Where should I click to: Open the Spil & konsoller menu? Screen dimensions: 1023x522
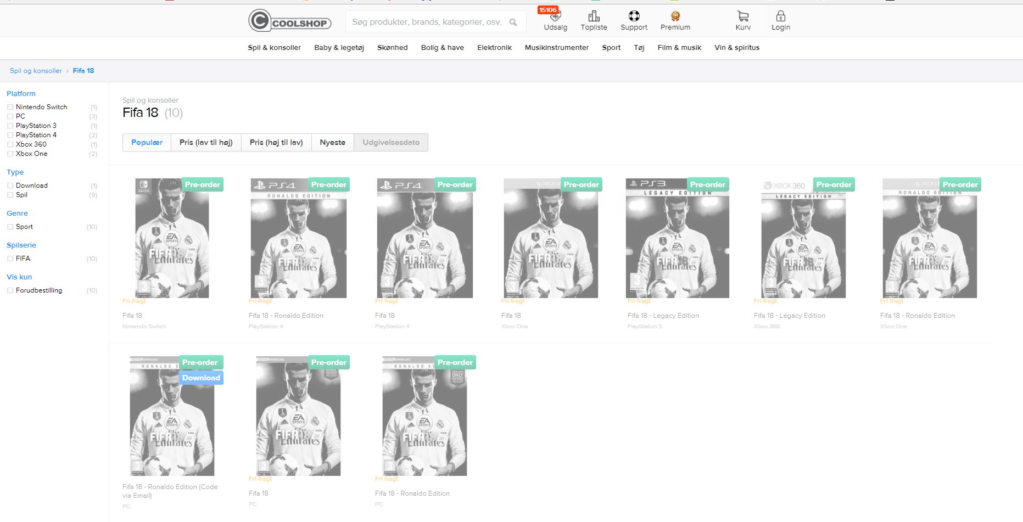point(274,48)
